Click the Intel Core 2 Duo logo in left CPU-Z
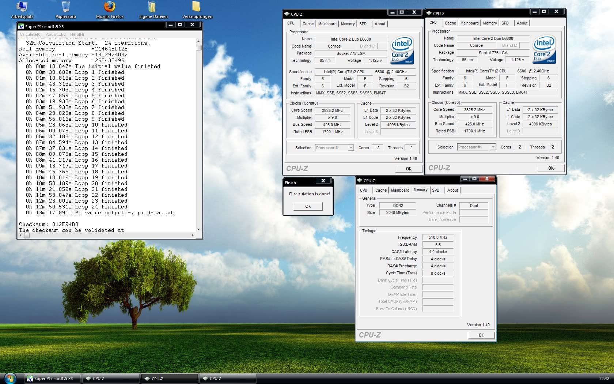 click(402, 50)
